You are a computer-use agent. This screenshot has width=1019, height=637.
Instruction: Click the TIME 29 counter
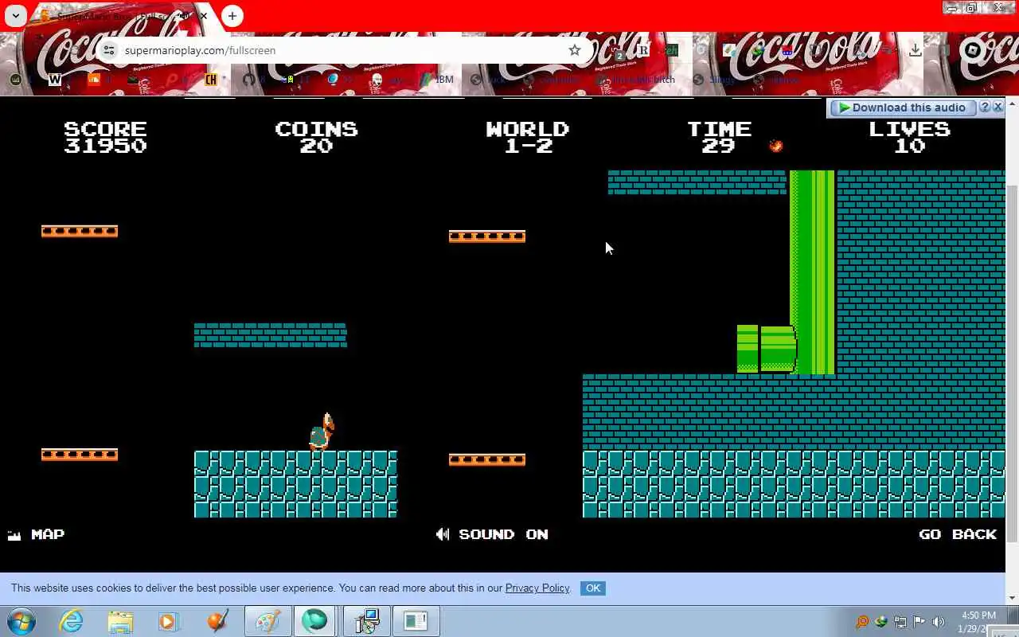point(719,137)
